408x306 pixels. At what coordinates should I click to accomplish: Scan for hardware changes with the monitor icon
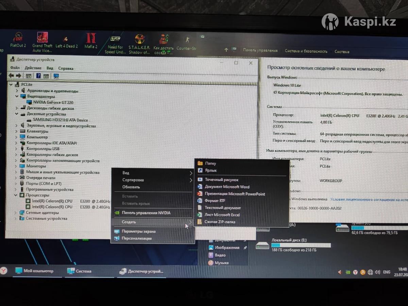[x=56, y=76]
